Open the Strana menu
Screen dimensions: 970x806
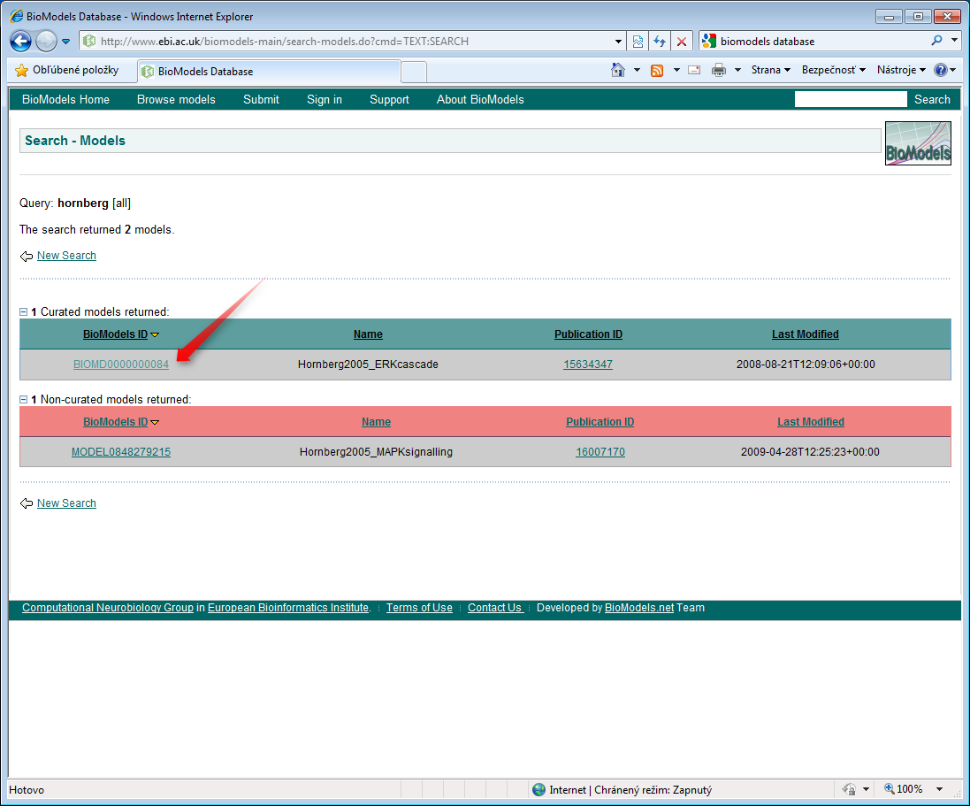[x=771, y=70]
